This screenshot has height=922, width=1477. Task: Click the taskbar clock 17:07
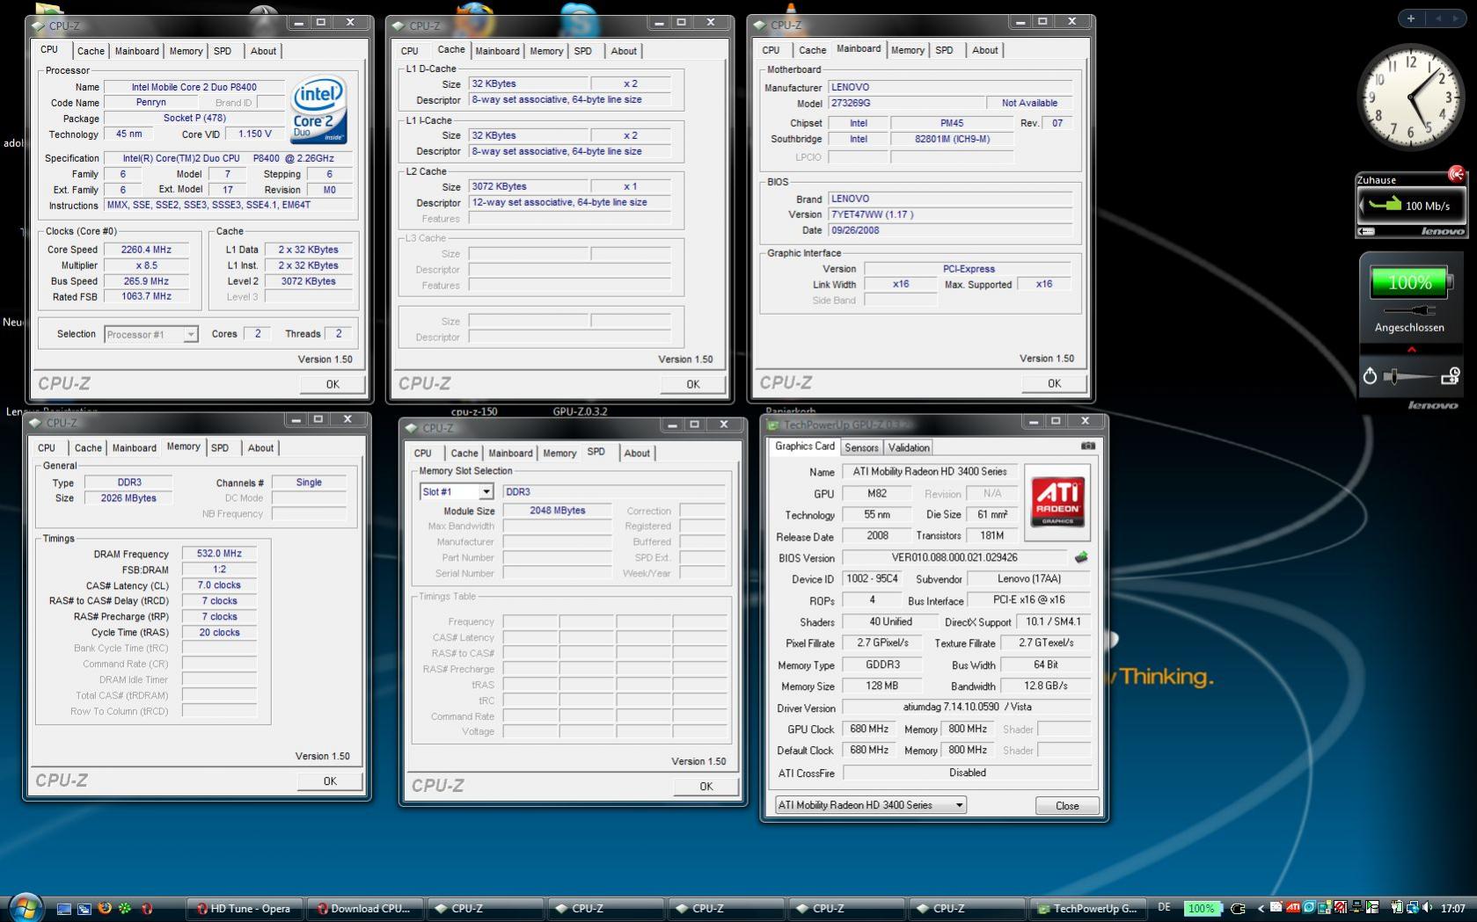point(1453,909)
